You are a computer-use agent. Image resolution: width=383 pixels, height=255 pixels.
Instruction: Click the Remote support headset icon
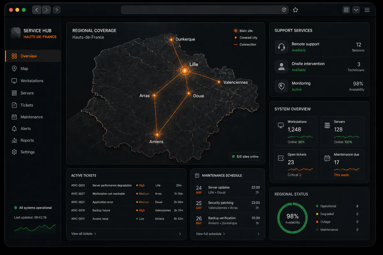tap(281, 47)
